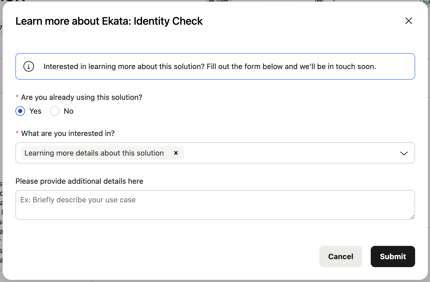Cancel the learn more form

pyautogui.click(x=340, y=257)
